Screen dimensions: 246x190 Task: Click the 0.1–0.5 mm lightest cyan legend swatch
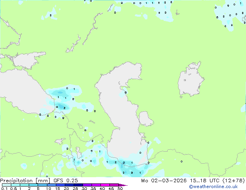[7, 185]
